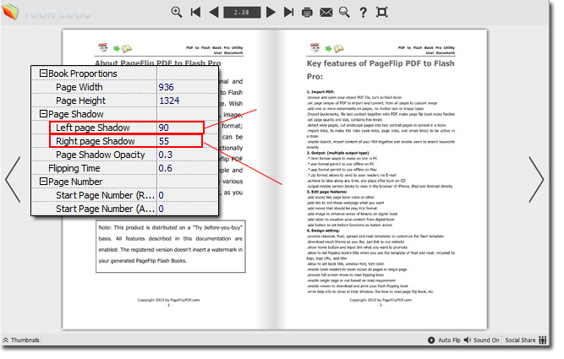
Task: Select the Page Width value 936
Action: click(x=167, y=87)
